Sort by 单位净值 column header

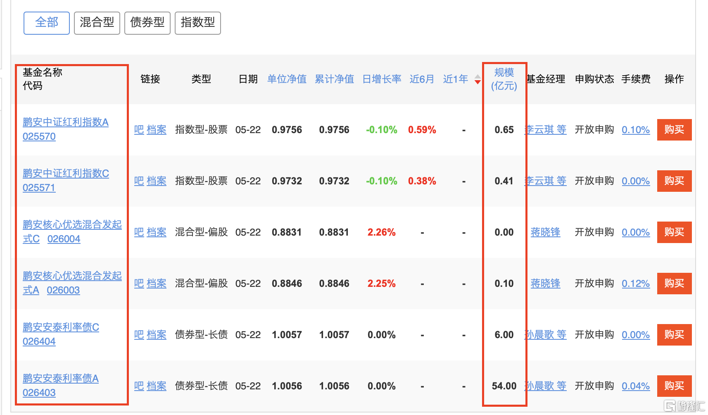pyautogui.click(x=287, y=79)
